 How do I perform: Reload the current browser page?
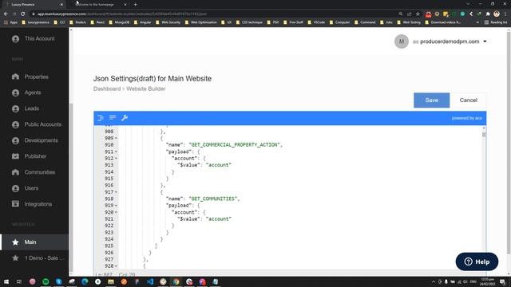coord(22,14)
